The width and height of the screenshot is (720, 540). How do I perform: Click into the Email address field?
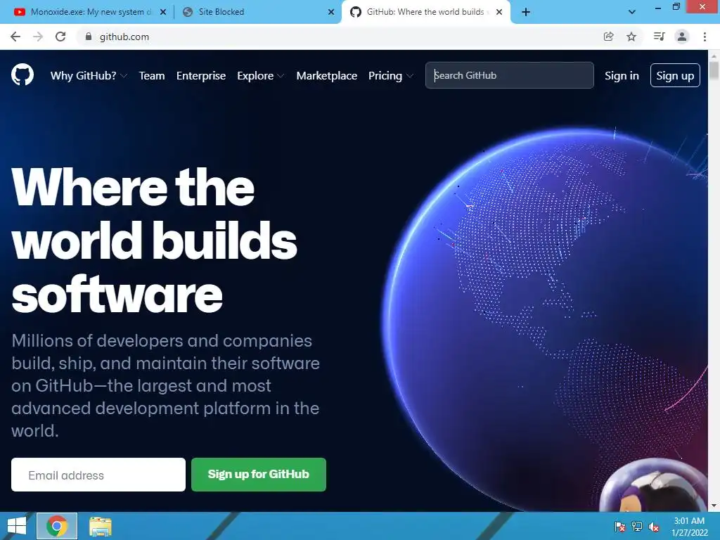[98, 475]
